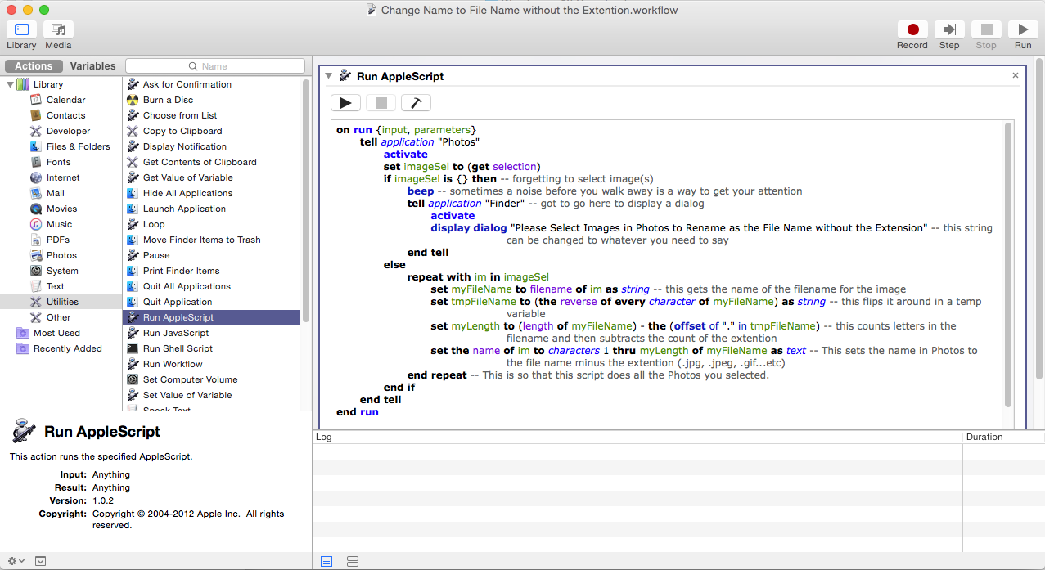
Task: Switch to the Variables tab
Action: click(92, 66)
